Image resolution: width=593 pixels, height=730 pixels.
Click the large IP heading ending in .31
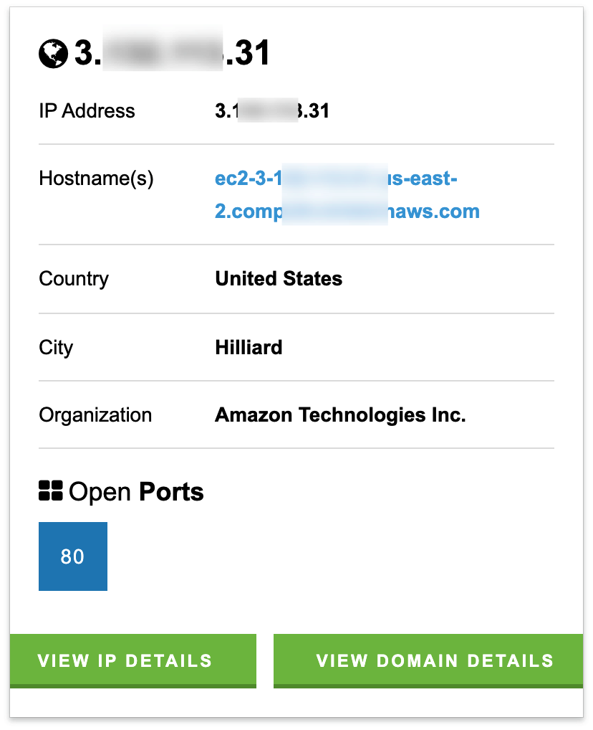[172, 52]
